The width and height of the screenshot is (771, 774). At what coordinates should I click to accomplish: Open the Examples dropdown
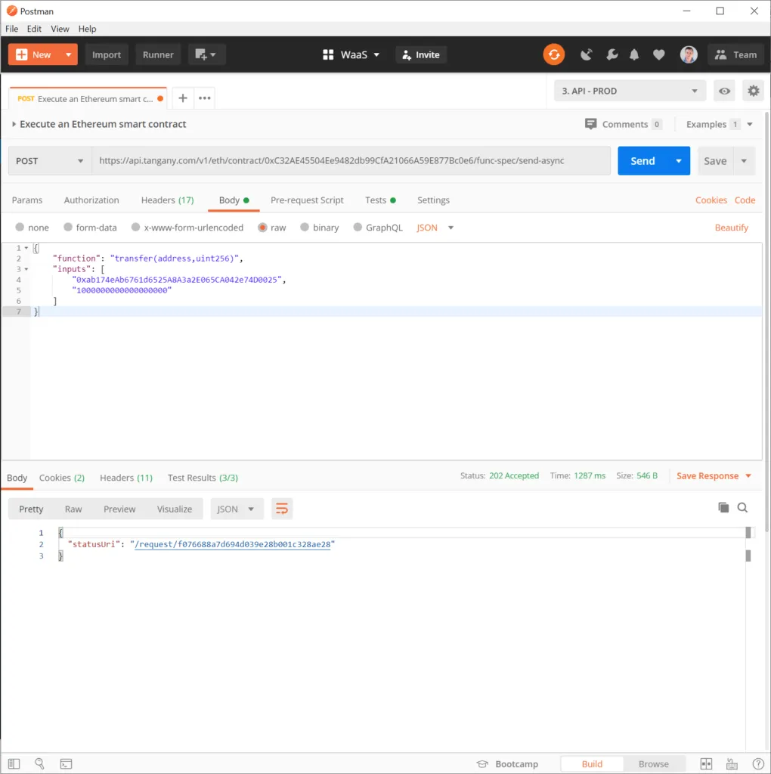[x=719, y=125]
